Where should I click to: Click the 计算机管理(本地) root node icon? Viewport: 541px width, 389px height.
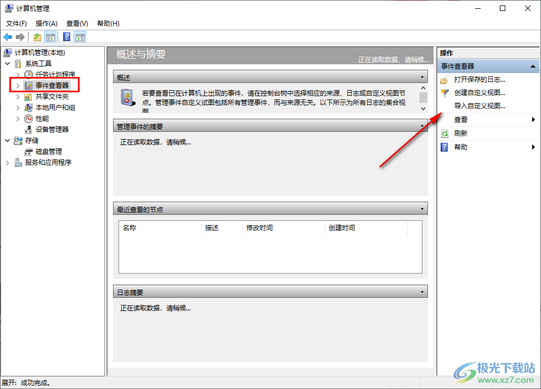pos(8,53)
